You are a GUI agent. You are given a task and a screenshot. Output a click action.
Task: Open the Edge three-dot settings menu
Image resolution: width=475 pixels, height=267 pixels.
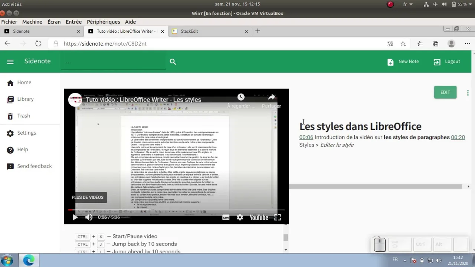pyautogui.click(x=468, y=44)
